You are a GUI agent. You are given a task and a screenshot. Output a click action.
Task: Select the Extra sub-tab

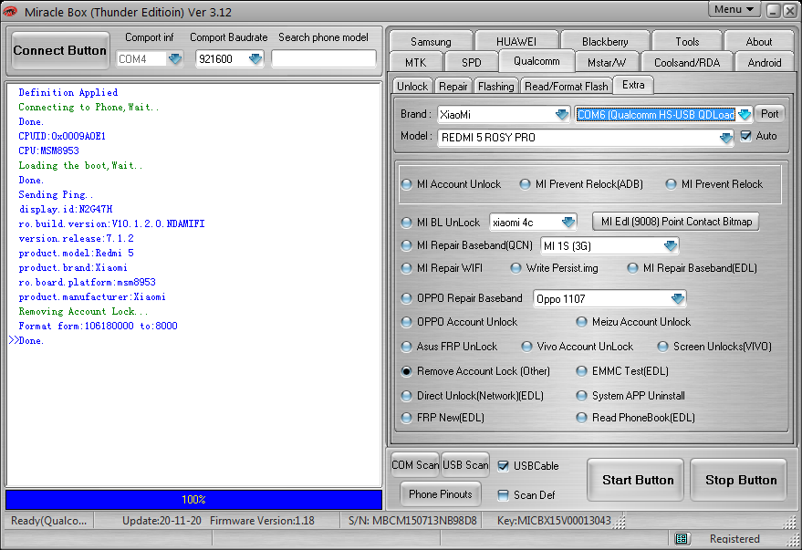(x=633, y=85)
